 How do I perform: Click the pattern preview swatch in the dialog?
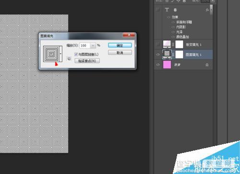coord(51,54)
